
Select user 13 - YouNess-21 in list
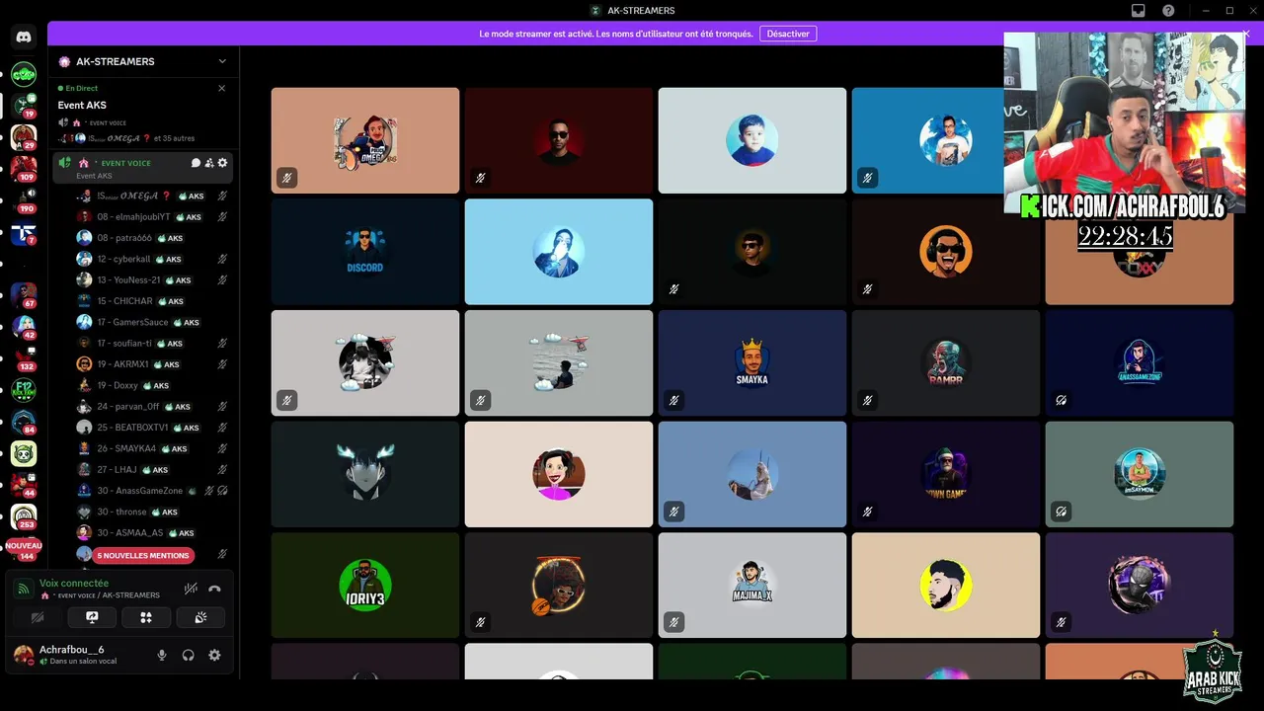[x=152, y=280]
